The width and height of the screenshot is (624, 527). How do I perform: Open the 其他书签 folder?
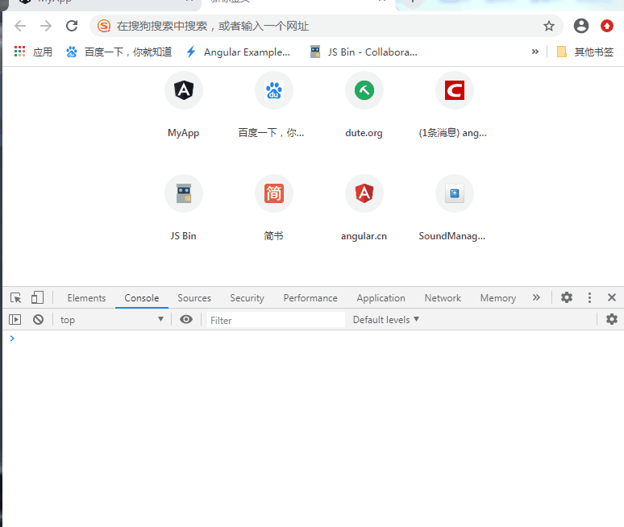coord(585,52)
